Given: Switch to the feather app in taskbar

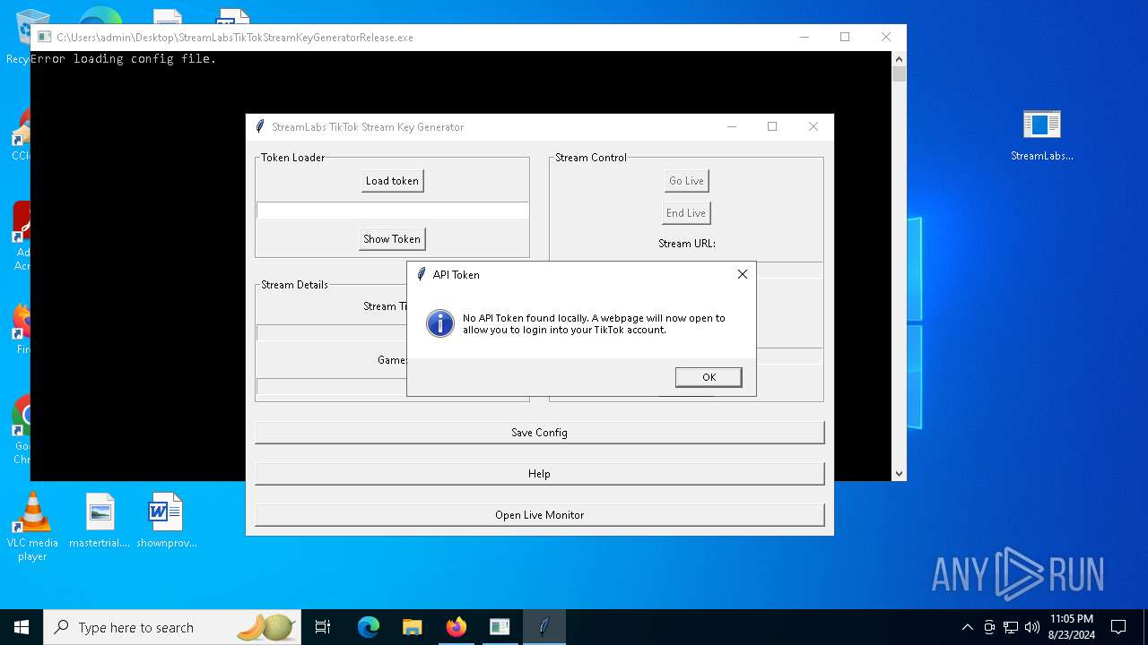Looking at the screenshot, I should (544, 627).
